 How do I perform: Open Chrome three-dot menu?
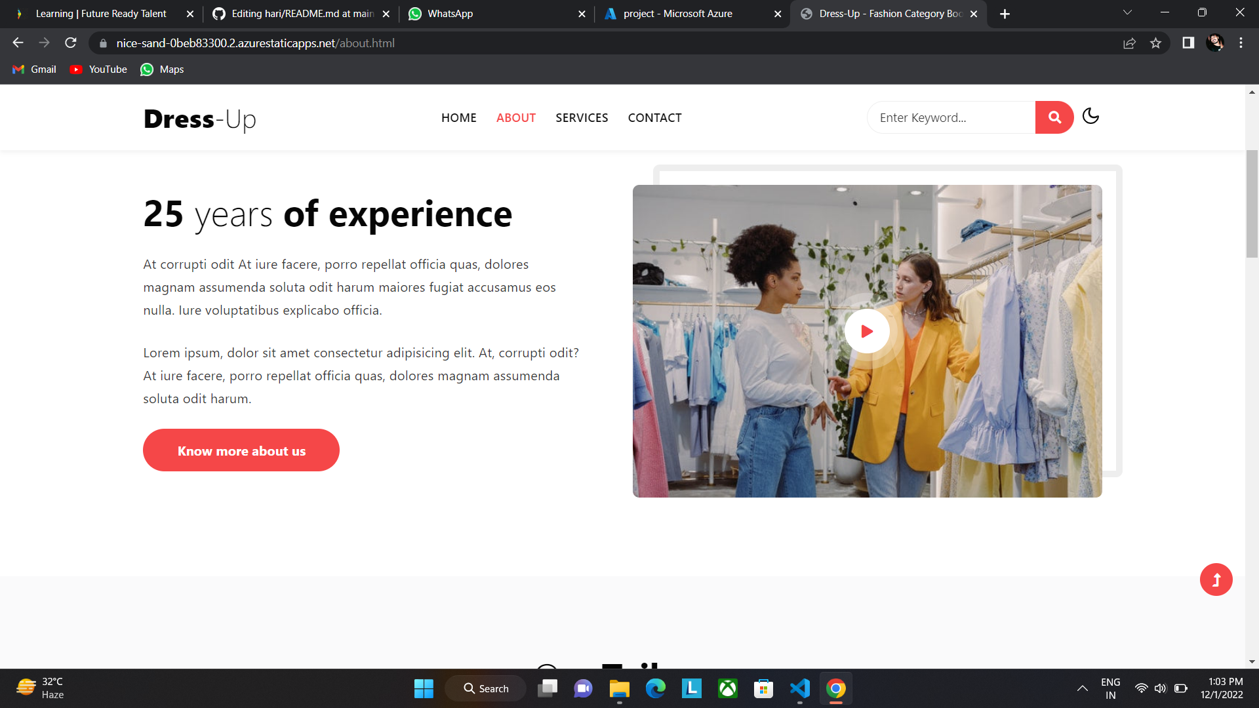tap(1241, 43)
